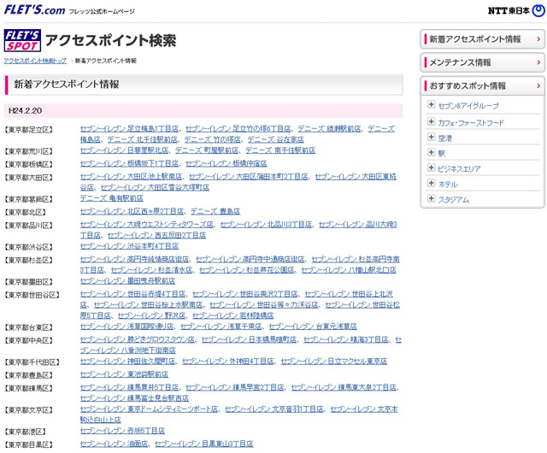
Task: Open セブン-イレブン 足立竹の塚6丁目店 link
Action: 238,129
